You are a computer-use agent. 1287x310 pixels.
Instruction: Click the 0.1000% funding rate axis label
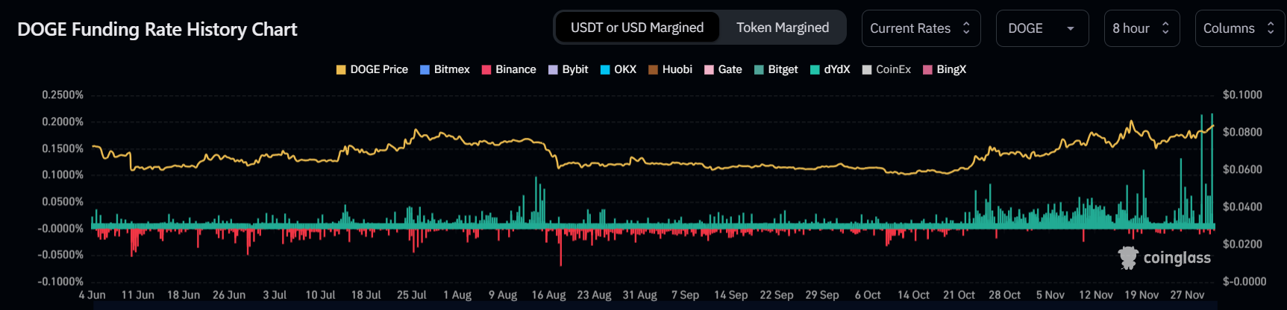[63, 174]
